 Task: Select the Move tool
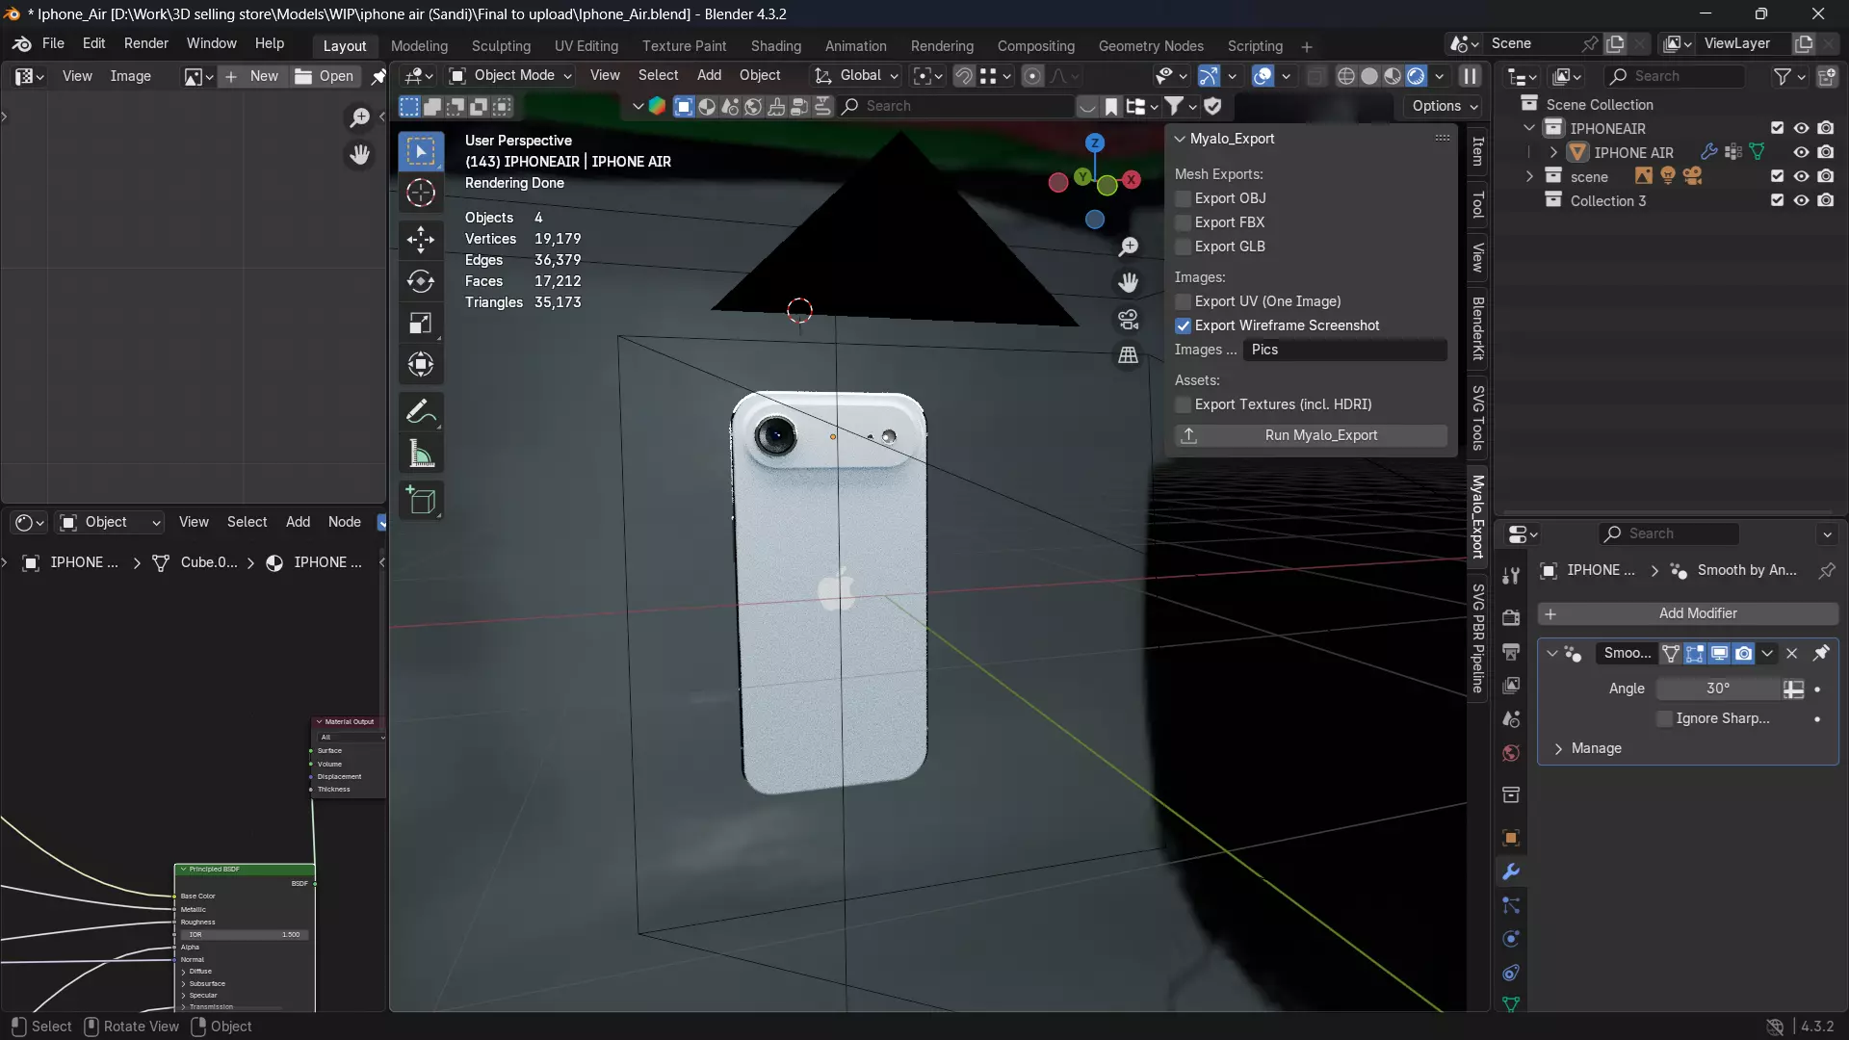(421, 239)
